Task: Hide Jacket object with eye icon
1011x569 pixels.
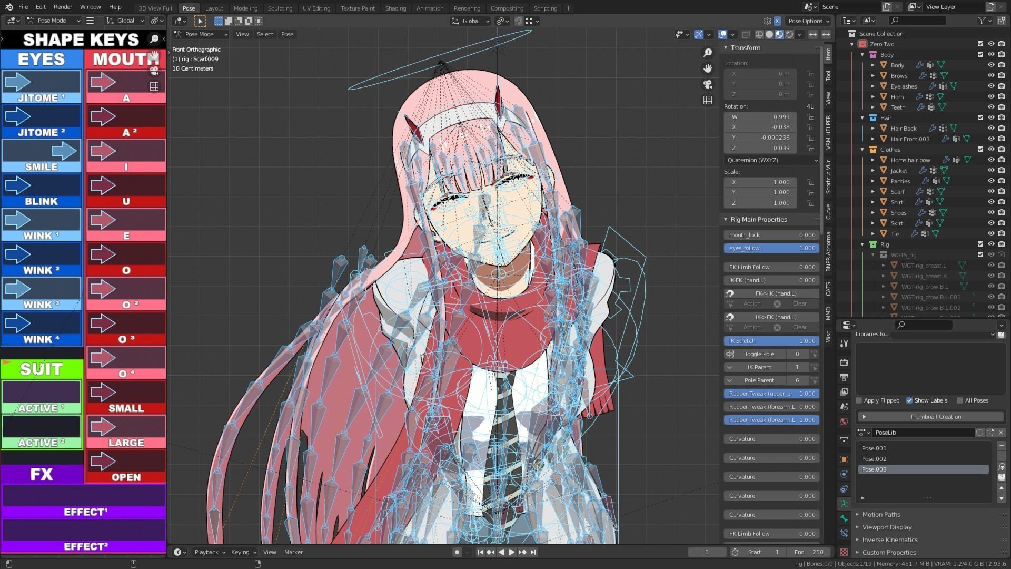Action: tap(990, 171)
